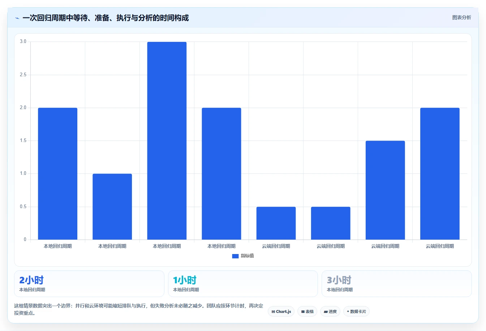Click the 云端回归周期 bar reaching 2.0
Viewport: 486px width, 331px height.
pos(440,173)
